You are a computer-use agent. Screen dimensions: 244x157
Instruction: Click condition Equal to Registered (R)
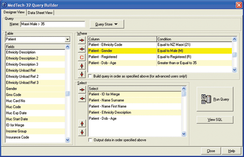tap(174, 57)
